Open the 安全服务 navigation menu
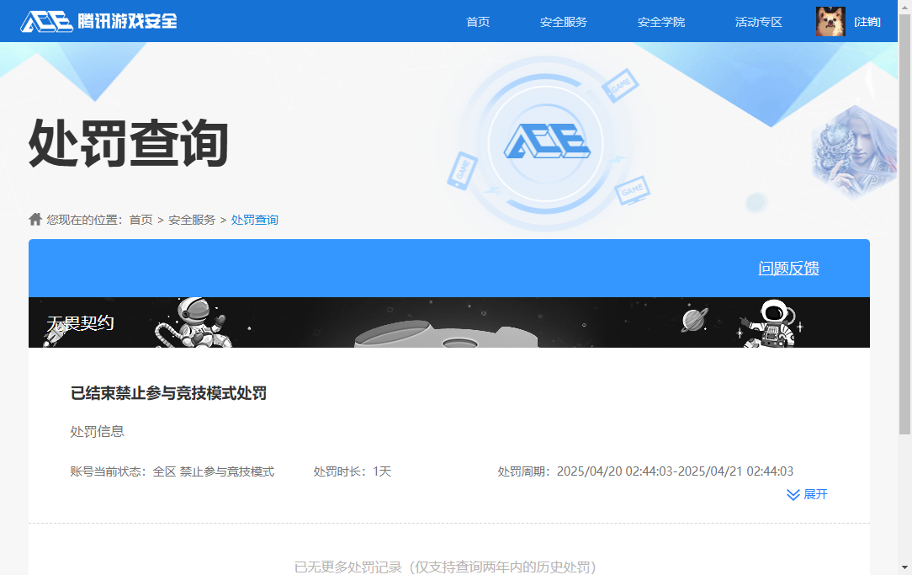The width and height of the screenshot is (912, 575). tap(563, 22)
